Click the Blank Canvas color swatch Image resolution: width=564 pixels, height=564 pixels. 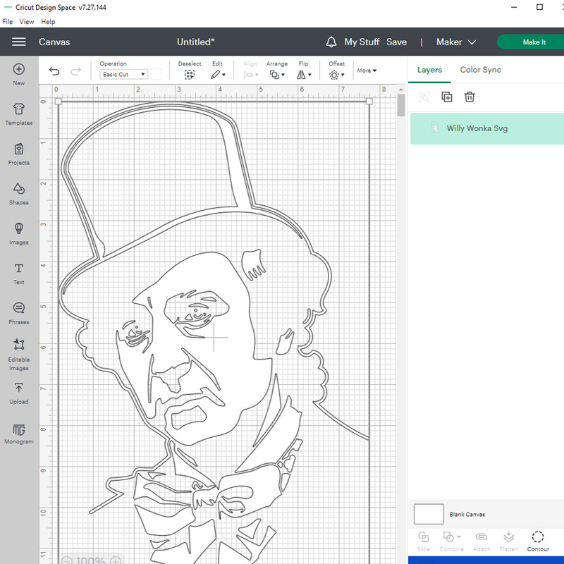(x=429, y=514)
